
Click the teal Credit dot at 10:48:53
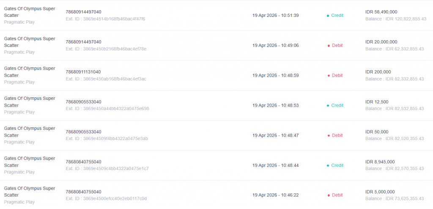pos(328,106)
